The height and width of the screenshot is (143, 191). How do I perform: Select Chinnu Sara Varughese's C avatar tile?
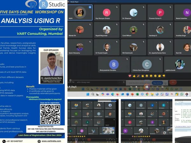tap(147, 65)
